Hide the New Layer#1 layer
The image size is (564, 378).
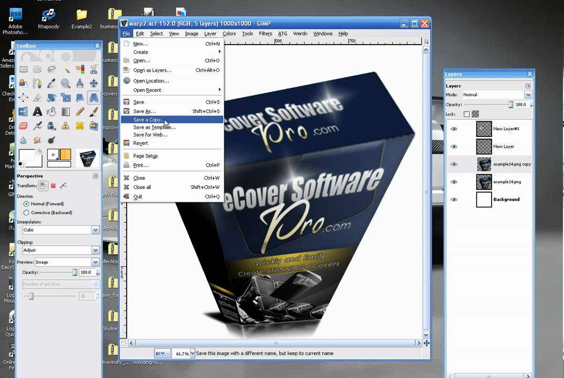click(x=454, y=129)
